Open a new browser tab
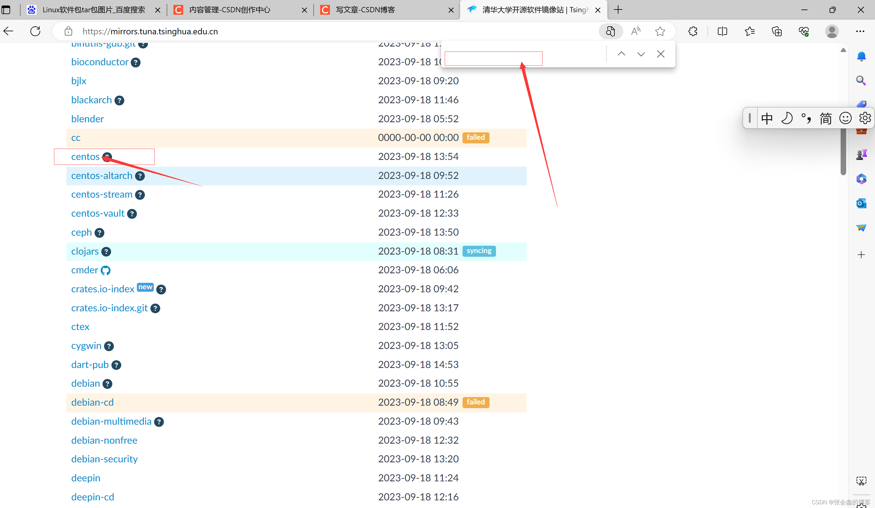Screen dimensions: 875x508 (x=618, y=10)
